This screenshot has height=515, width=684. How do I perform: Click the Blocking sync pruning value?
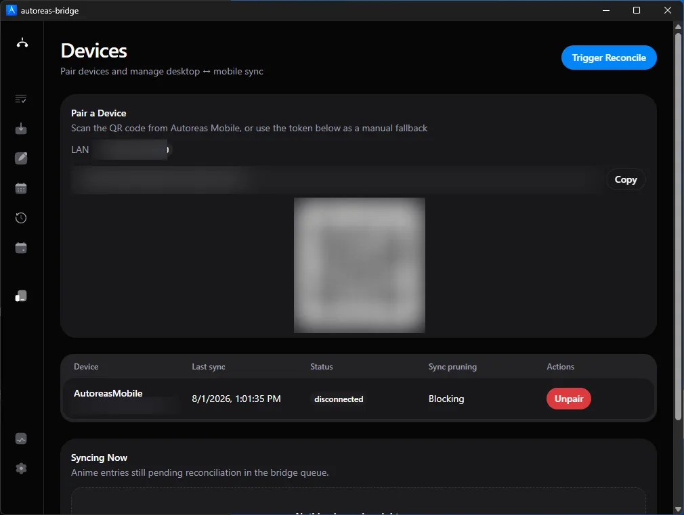446,399
